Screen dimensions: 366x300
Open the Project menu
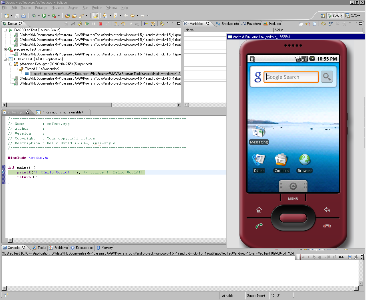97,8
